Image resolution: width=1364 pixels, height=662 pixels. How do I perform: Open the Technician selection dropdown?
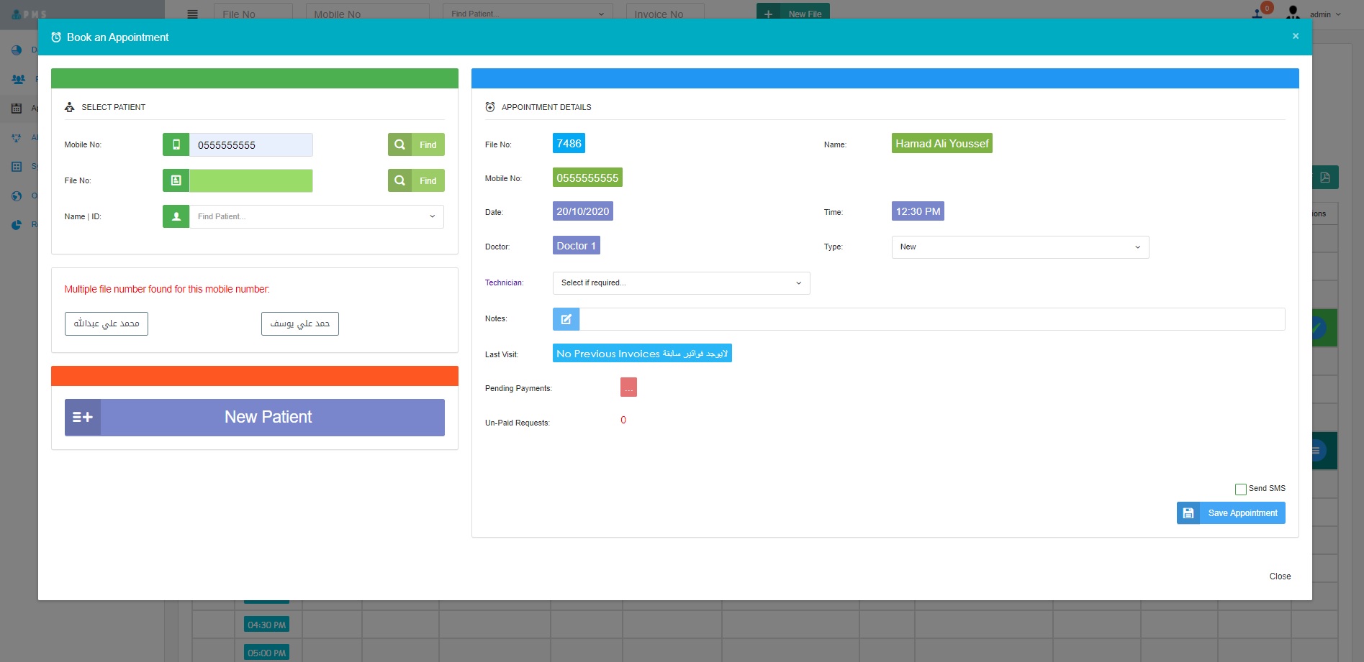coord(681,283)
